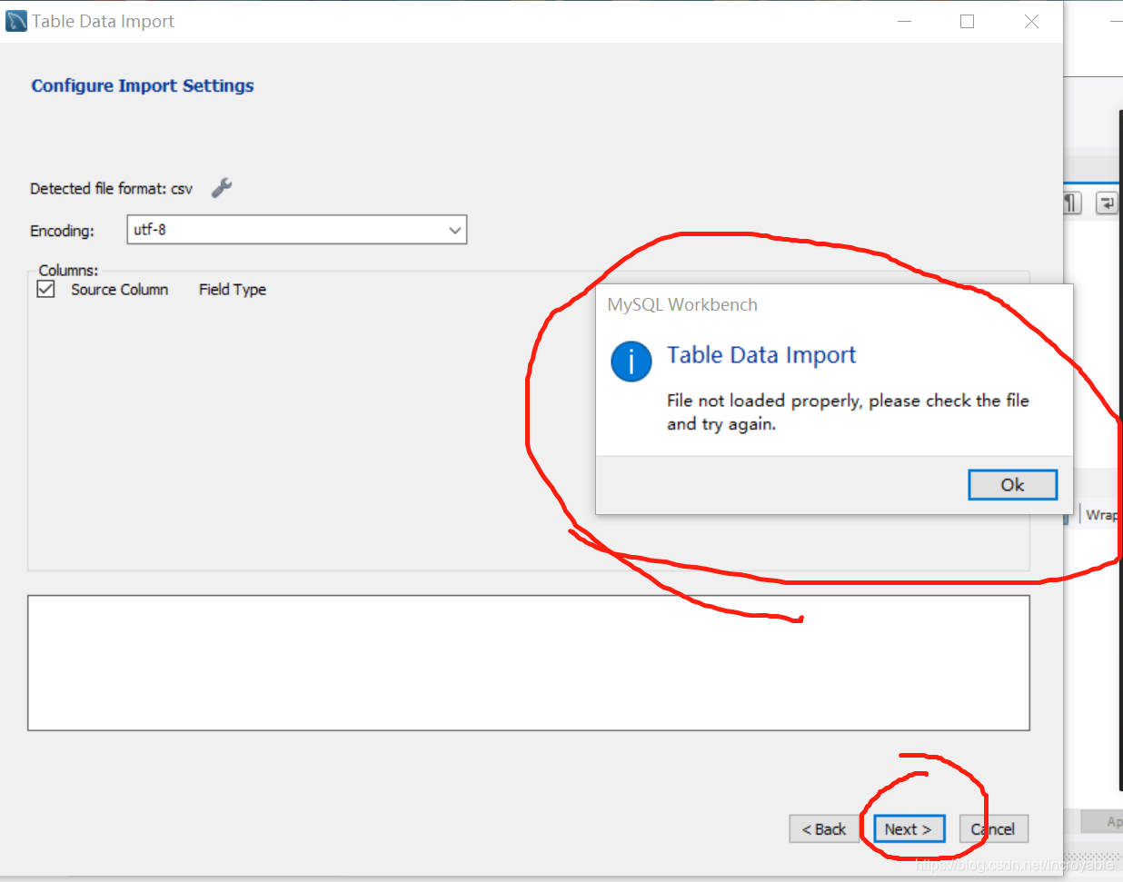Click the Next > button
Screen dimensions: 1123x882
pos(909,829)
